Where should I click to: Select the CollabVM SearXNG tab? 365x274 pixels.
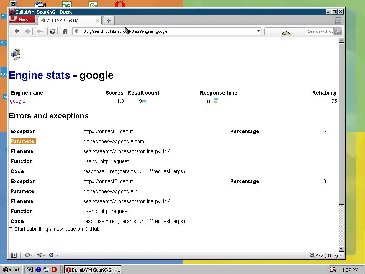[70, 21]
